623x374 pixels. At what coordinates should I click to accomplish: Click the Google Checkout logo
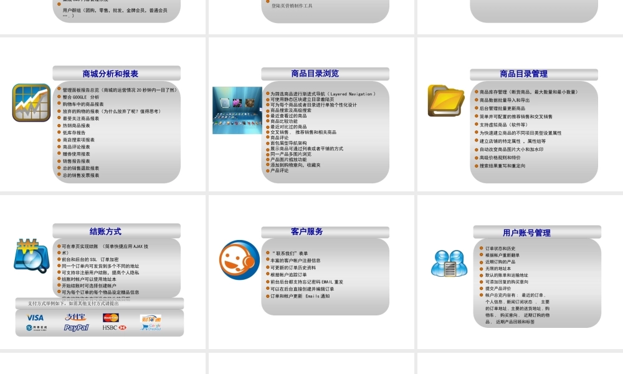click(151, 327)
